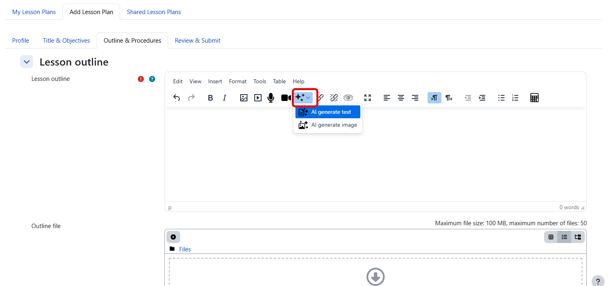The width and height of the screenshot is (613, 286).
Task: Open the equation editor calculator icon
Action: pos(534,98)
